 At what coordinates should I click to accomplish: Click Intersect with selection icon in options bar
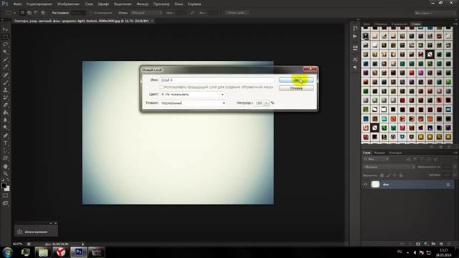[43, 13]
